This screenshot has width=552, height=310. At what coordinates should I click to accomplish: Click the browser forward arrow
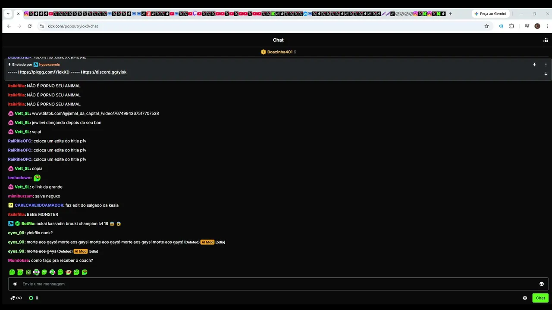click(19, 26)
